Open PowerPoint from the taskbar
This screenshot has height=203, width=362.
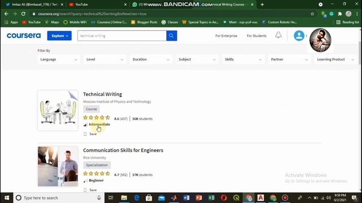point(199,198)
